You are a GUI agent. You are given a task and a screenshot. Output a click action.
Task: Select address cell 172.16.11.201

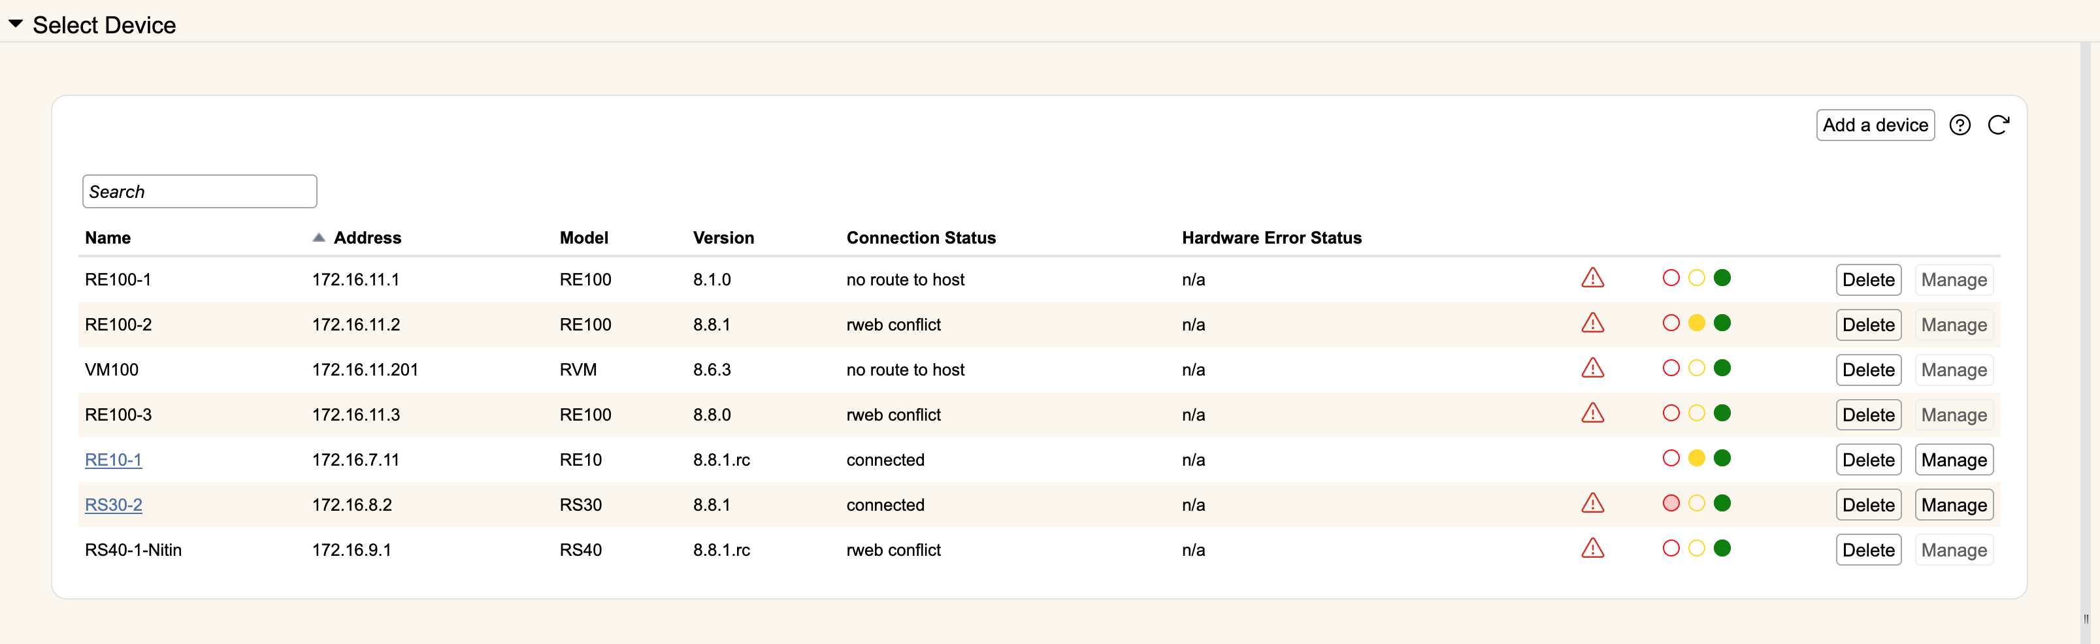(365, 369)
